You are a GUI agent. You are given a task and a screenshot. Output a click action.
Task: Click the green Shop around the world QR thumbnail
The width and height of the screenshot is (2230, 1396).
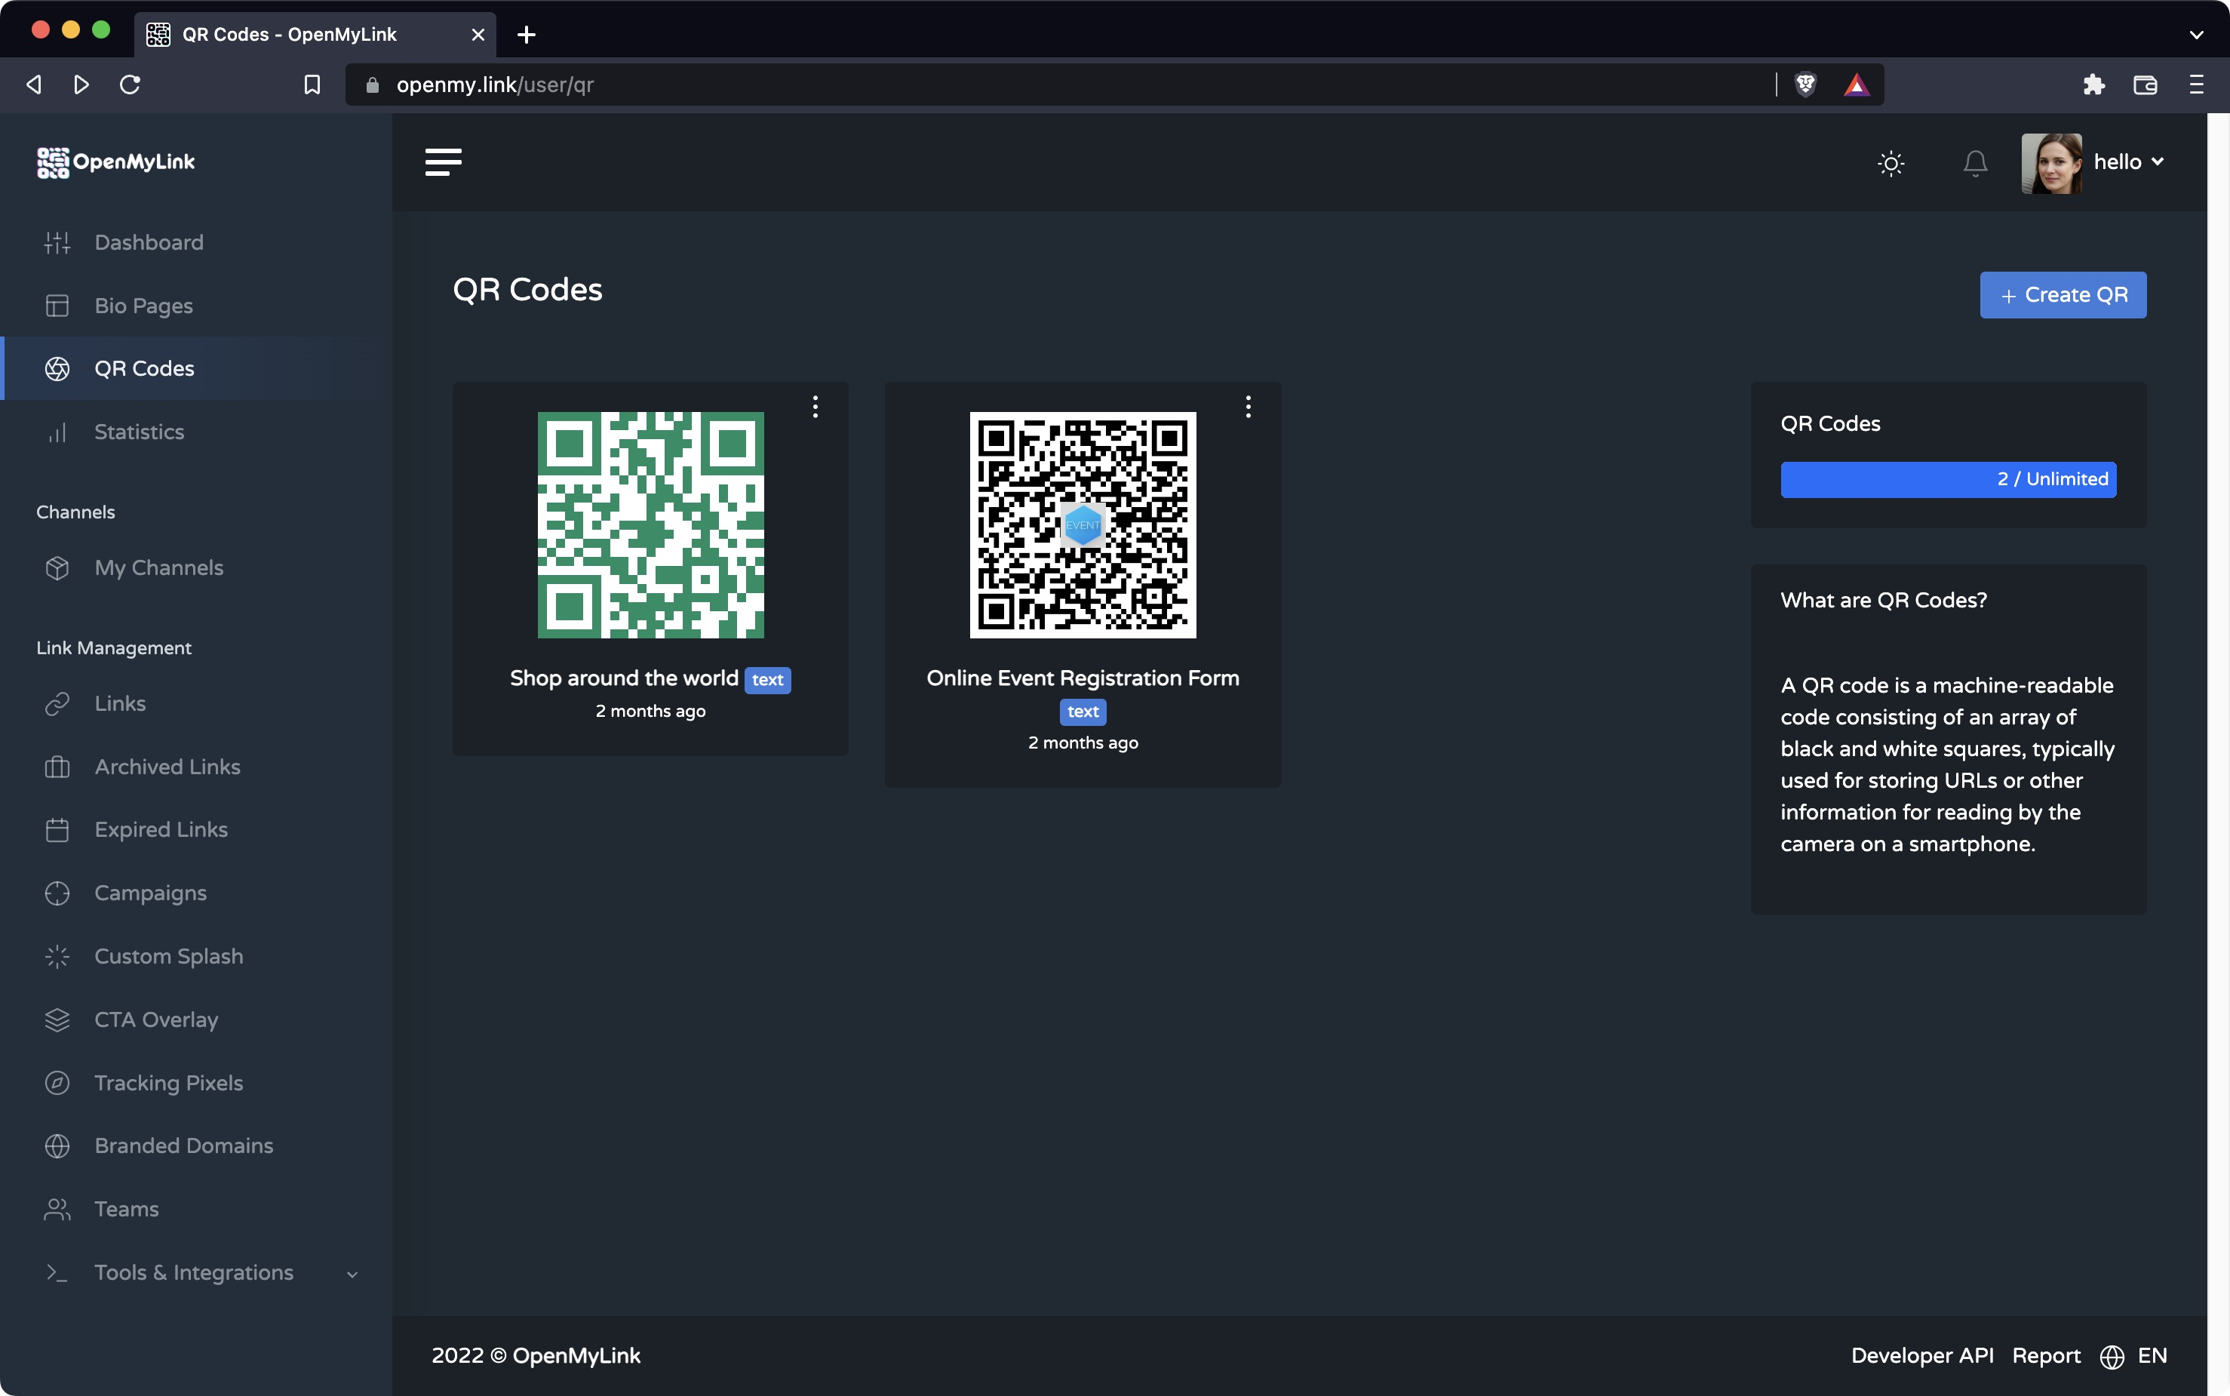651,524
